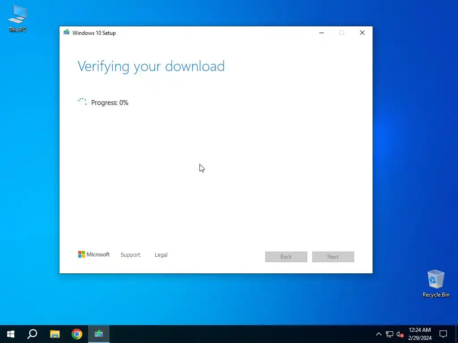
Task: Close the Windows 10 Setup window
Action: pos(362,33)
